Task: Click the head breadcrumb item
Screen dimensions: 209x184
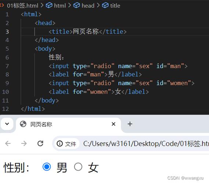Action: pyautogui.click(x=88, y=6)
